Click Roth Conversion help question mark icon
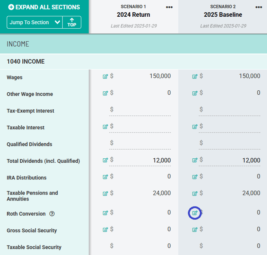Viewport: 267px width, 255px height. (x=52, y=214)
